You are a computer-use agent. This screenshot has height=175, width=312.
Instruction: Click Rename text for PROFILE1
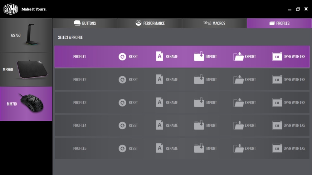(x=172, y=57)
